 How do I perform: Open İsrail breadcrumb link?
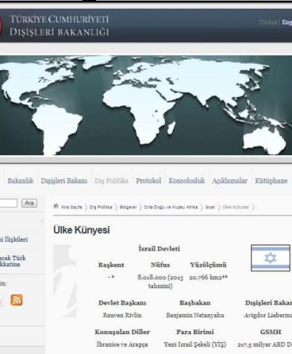(210, 207)
